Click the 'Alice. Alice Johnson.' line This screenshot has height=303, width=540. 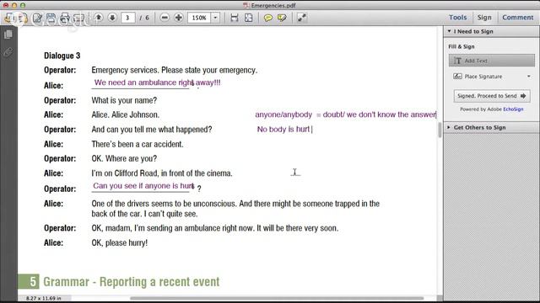coord(126,114)
